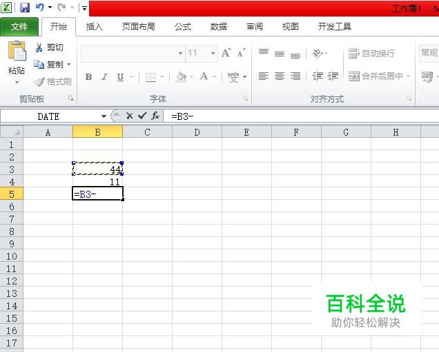Viewport: 439px width, 352px height.
Task: Select row 4 header
Action: tap(12, 182)
